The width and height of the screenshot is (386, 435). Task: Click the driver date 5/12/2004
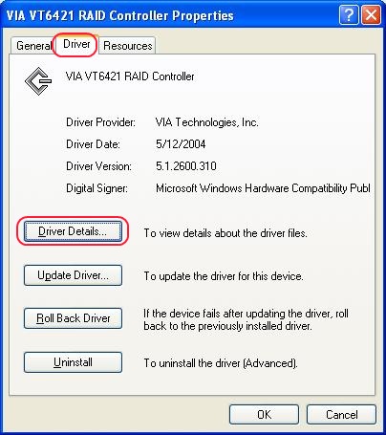(181, 144)
